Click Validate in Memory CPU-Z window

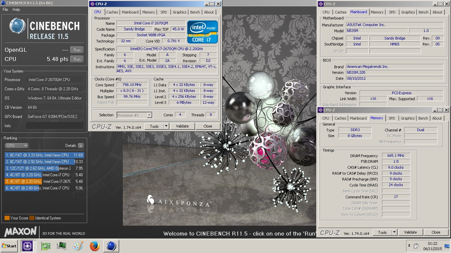point(410,232)
